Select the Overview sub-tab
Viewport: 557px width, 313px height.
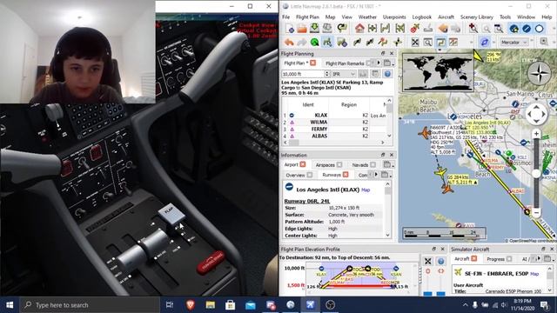[x=296, y=176]
